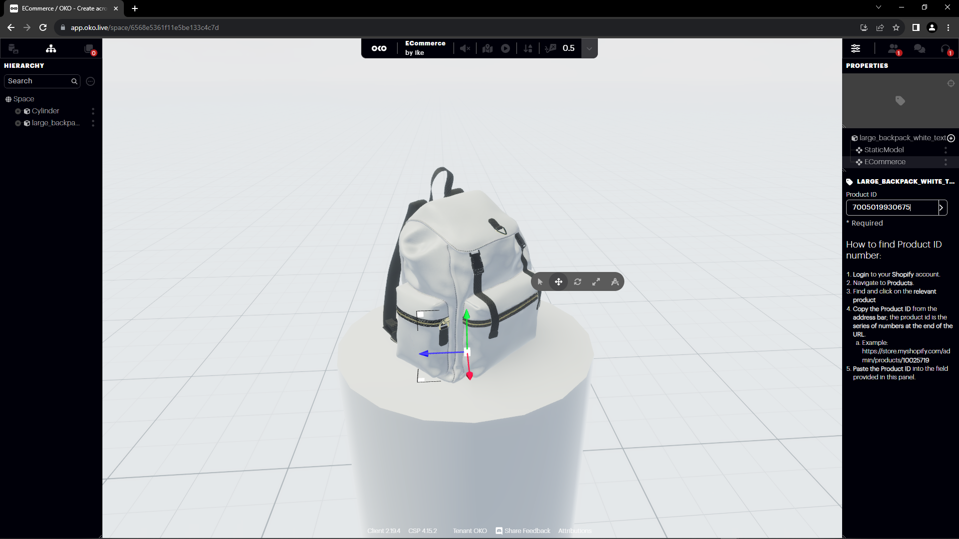This screenshot has width=959, height=539.
Task: Add component to large_backpack_white_text
Action: coord(951,138)
